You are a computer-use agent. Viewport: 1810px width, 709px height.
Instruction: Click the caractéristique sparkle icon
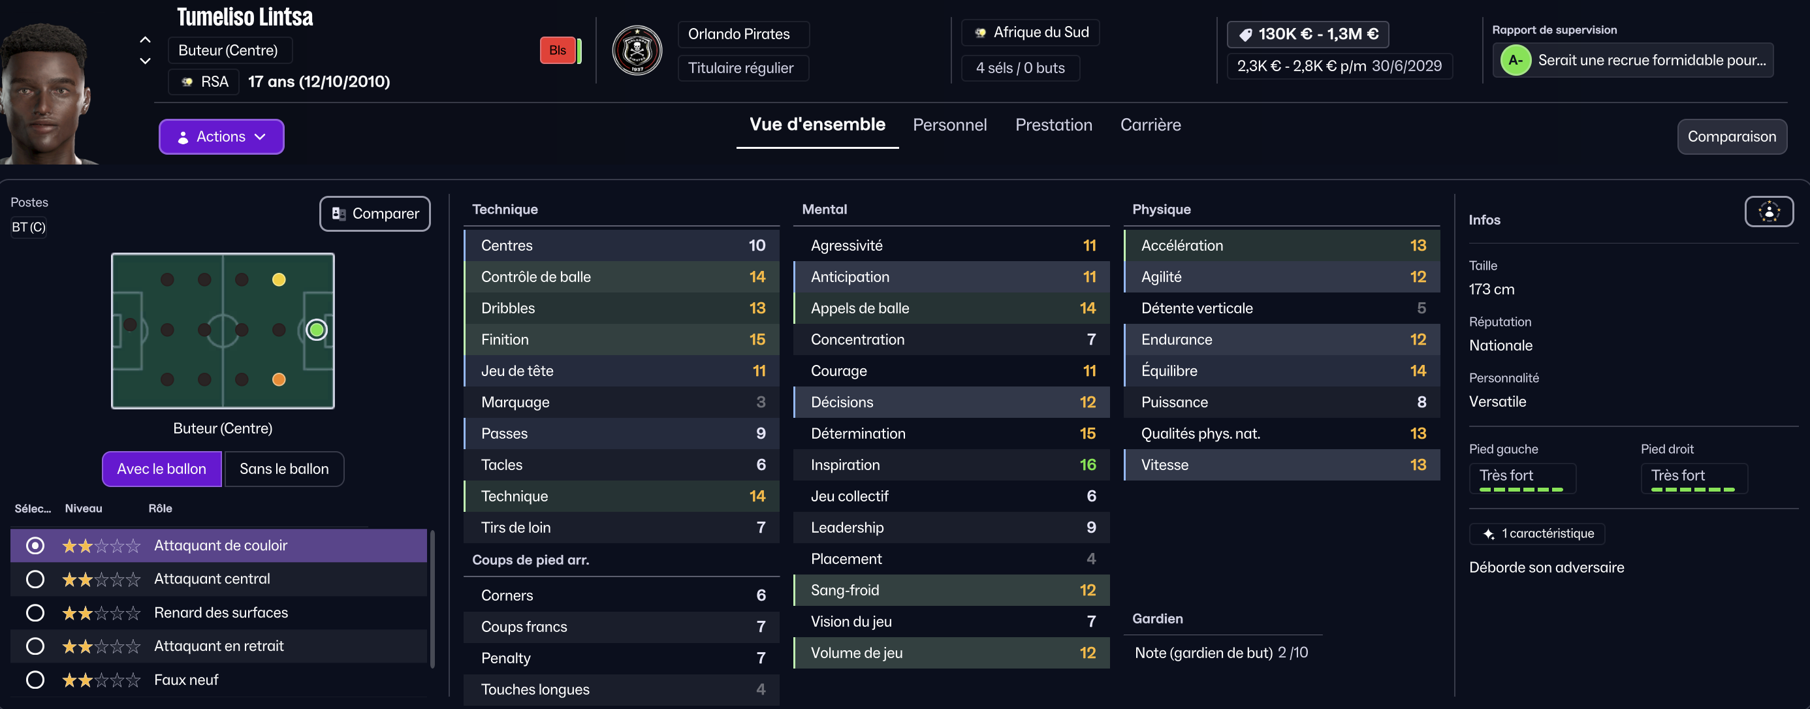[1488, 534]
